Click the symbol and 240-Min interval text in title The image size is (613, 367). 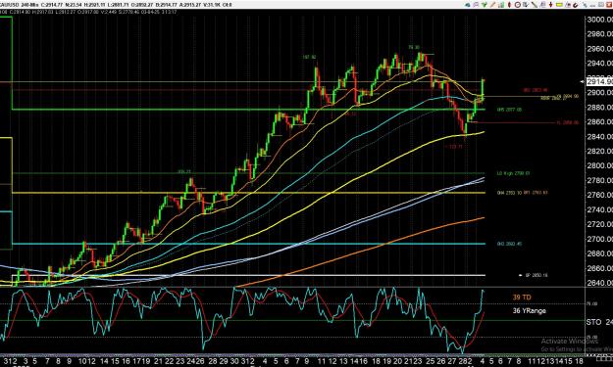pyautogui.click(x=20, y=5)
